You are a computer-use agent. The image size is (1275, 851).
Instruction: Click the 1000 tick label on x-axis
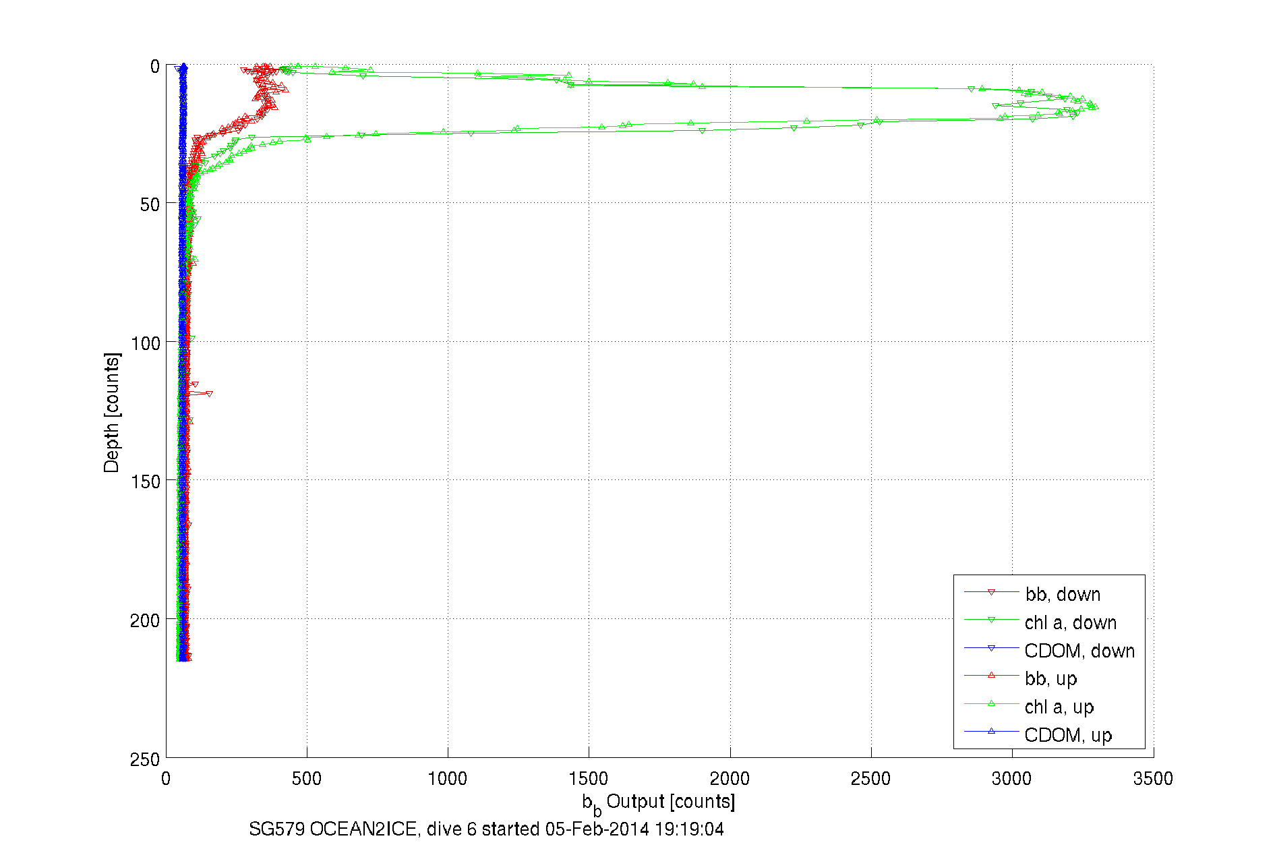pos(448,779)
